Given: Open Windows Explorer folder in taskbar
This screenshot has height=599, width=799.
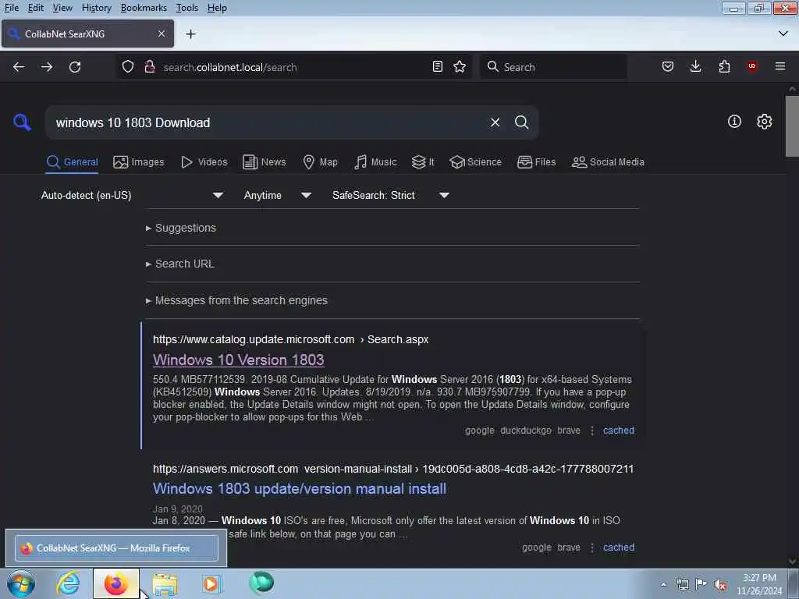Looking at the screenshot, I should pyautogui.click(x=165, y=584).
